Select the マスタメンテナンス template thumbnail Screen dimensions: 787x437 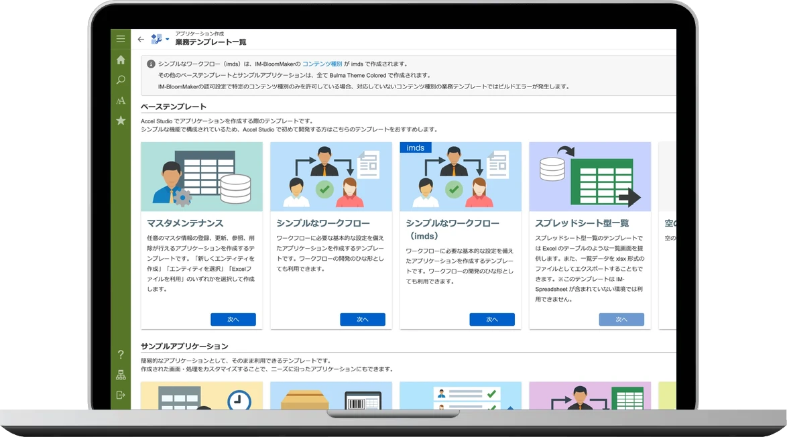pos(202,176)
